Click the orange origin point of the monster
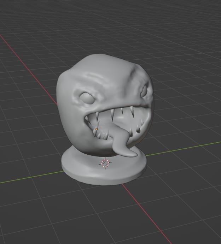Image resolution: width=221 pixels, height=244 pixels. (97, 129)
